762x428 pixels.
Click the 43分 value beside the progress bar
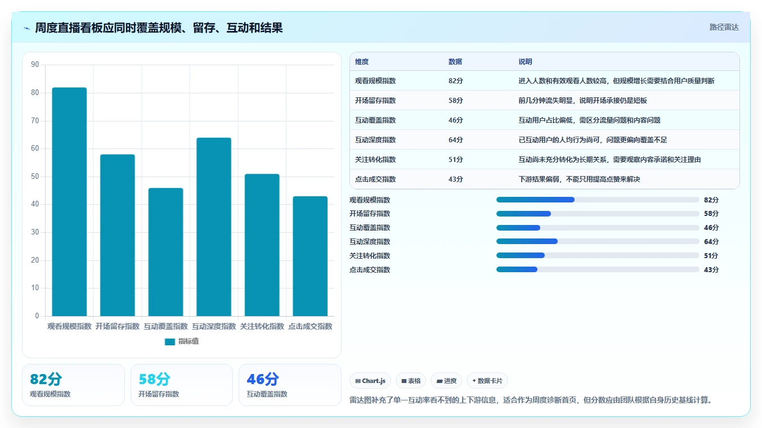(x=711, y=270)
